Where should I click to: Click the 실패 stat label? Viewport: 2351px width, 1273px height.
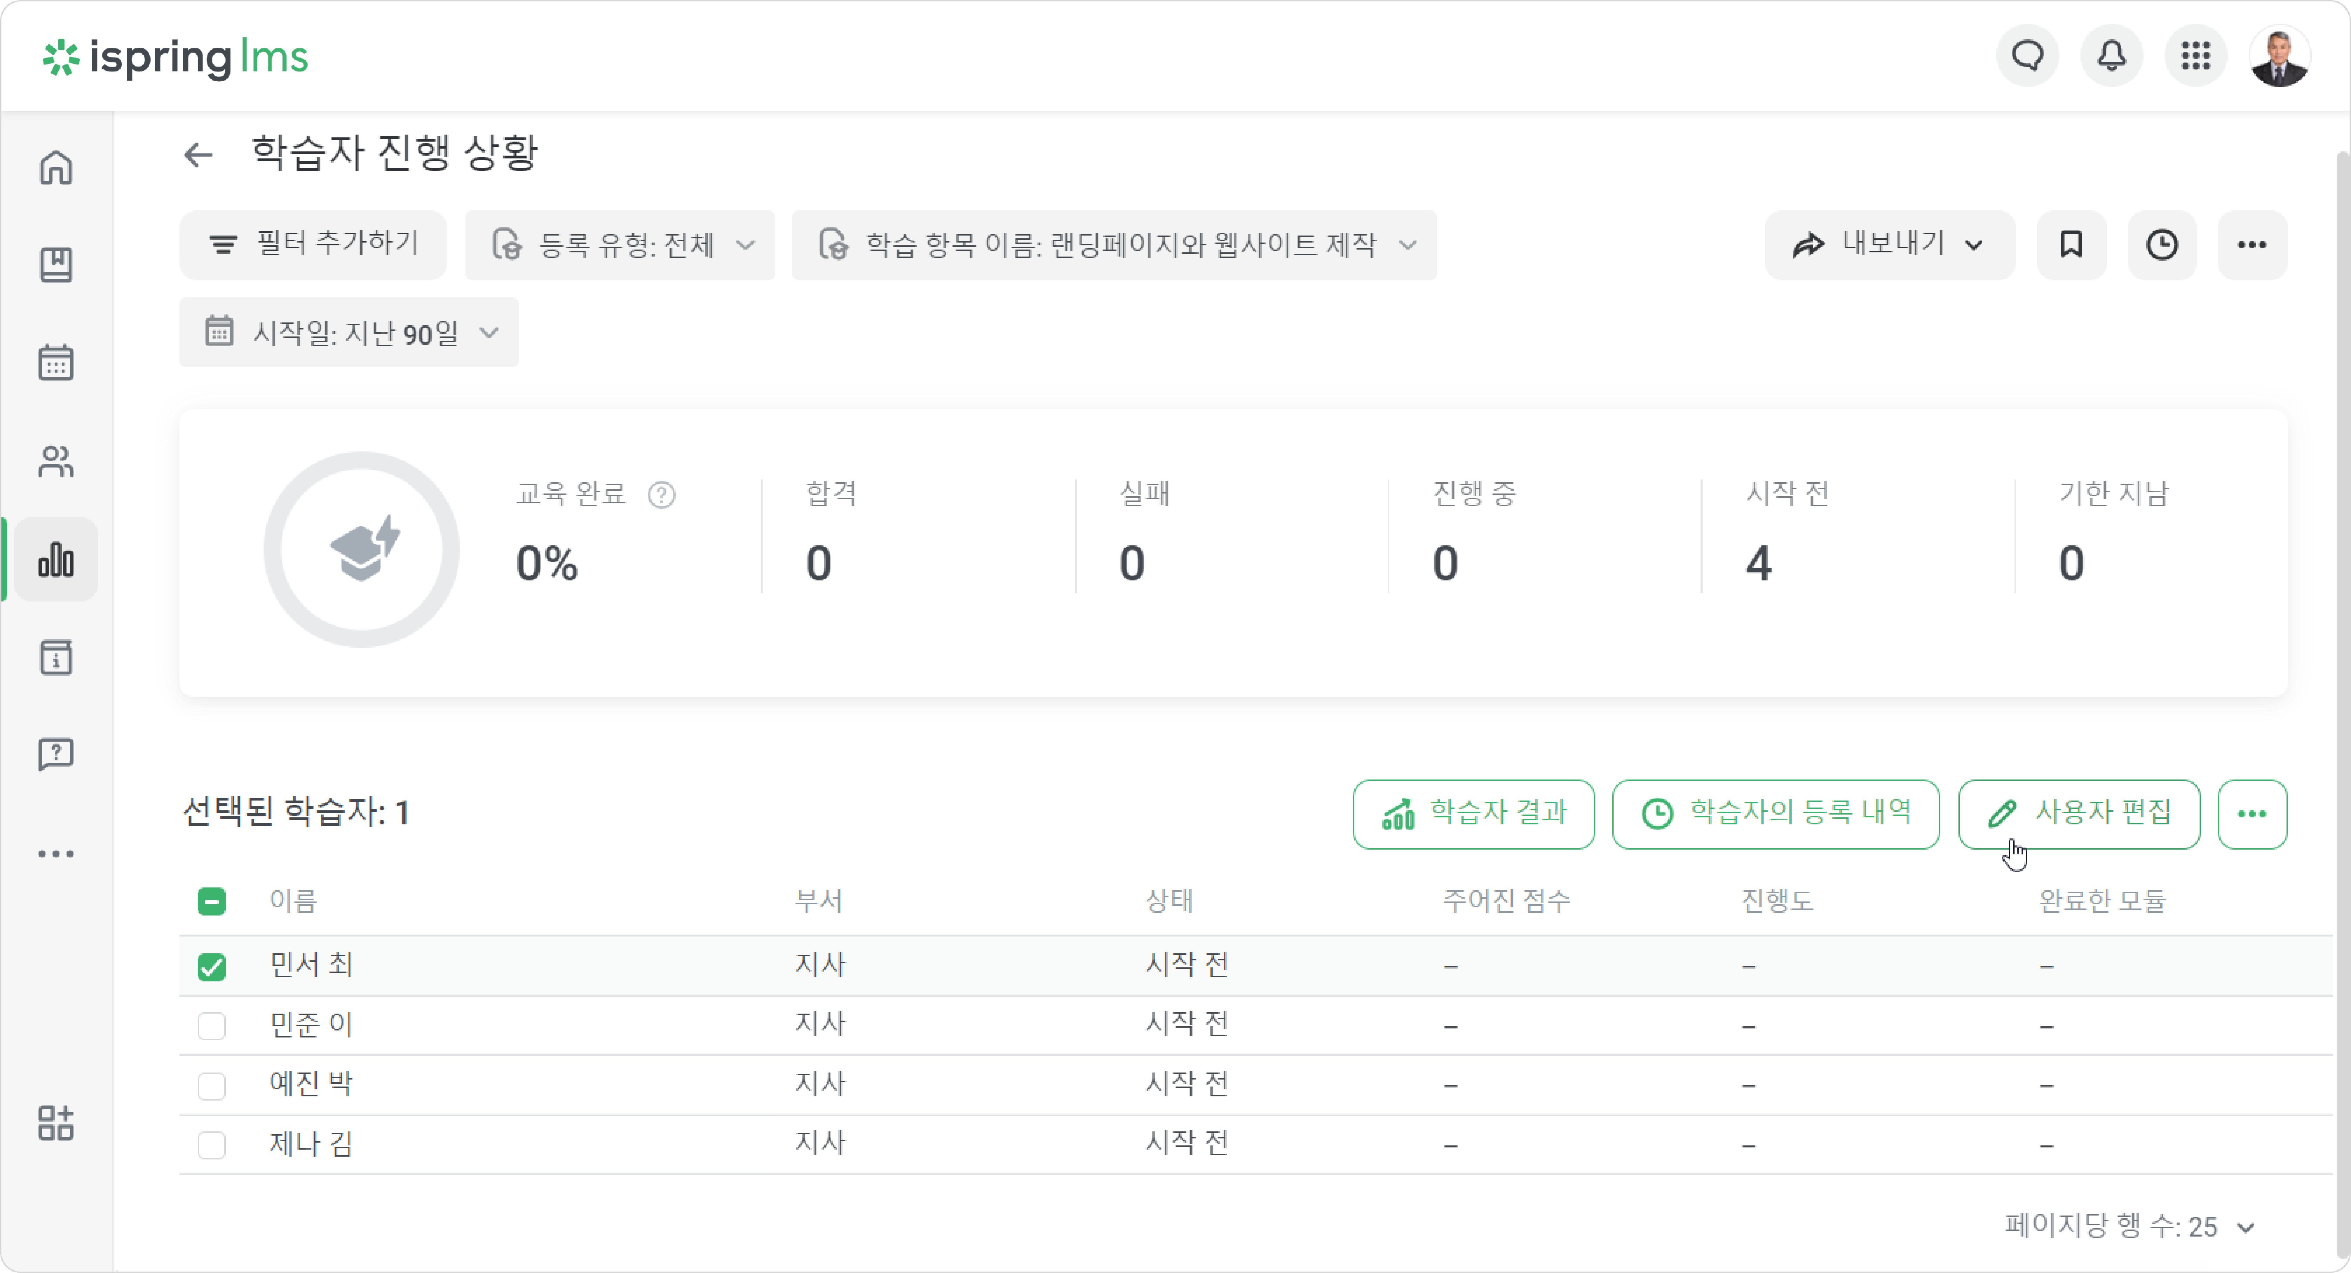pyautogui.click(x=1144, y=494)
